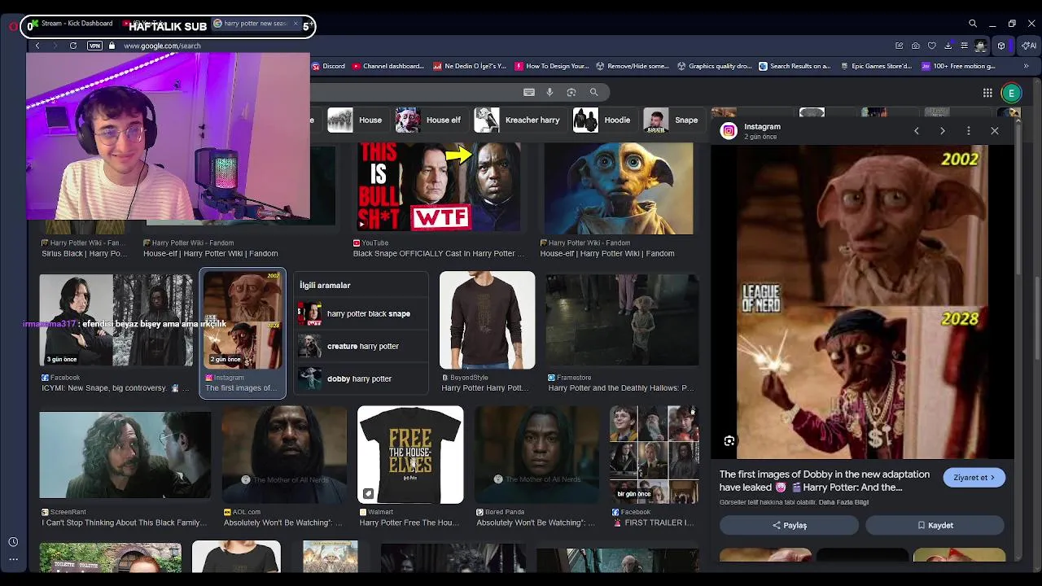Click the search magnifier in Google search box
Screen dimensions: 1042x586
tap(593, 92)
